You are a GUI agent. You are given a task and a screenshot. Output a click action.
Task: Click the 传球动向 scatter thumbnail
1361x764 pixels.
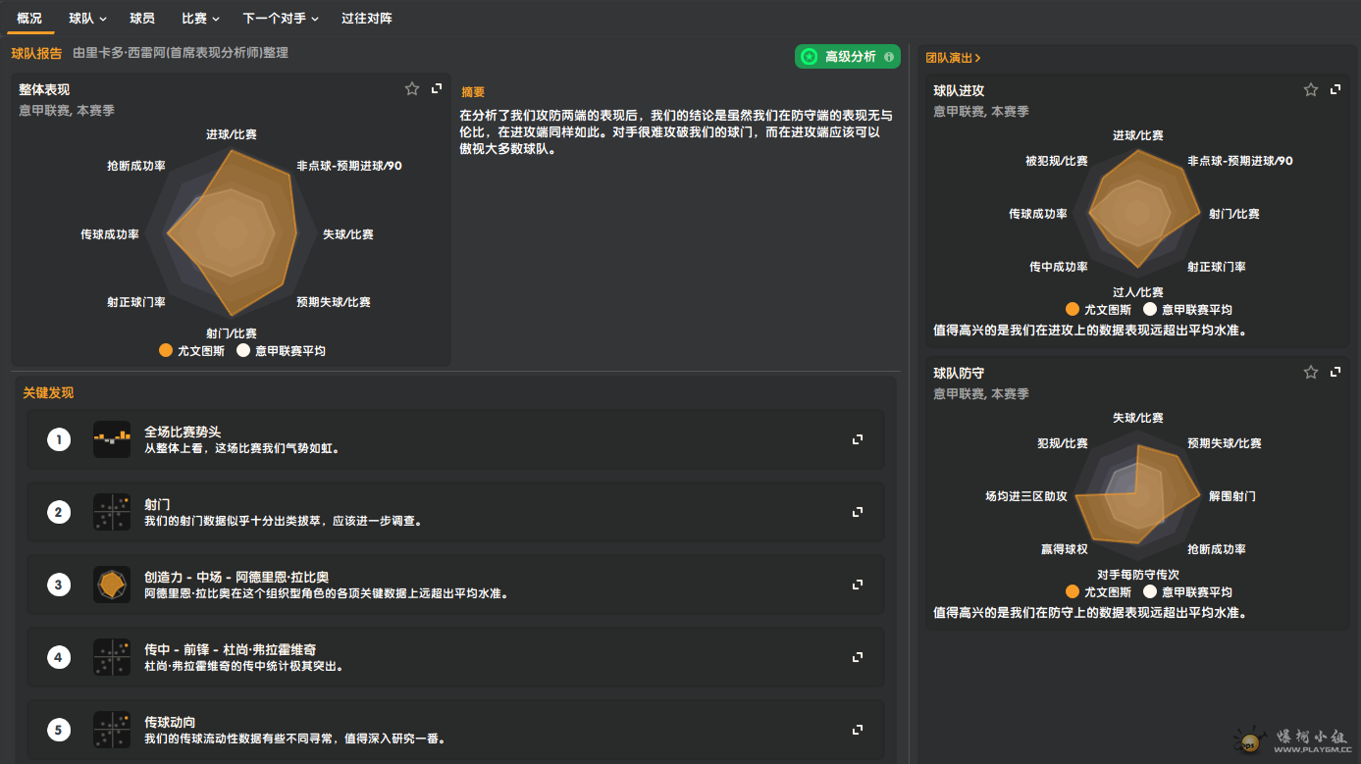[x=112, y=730]
